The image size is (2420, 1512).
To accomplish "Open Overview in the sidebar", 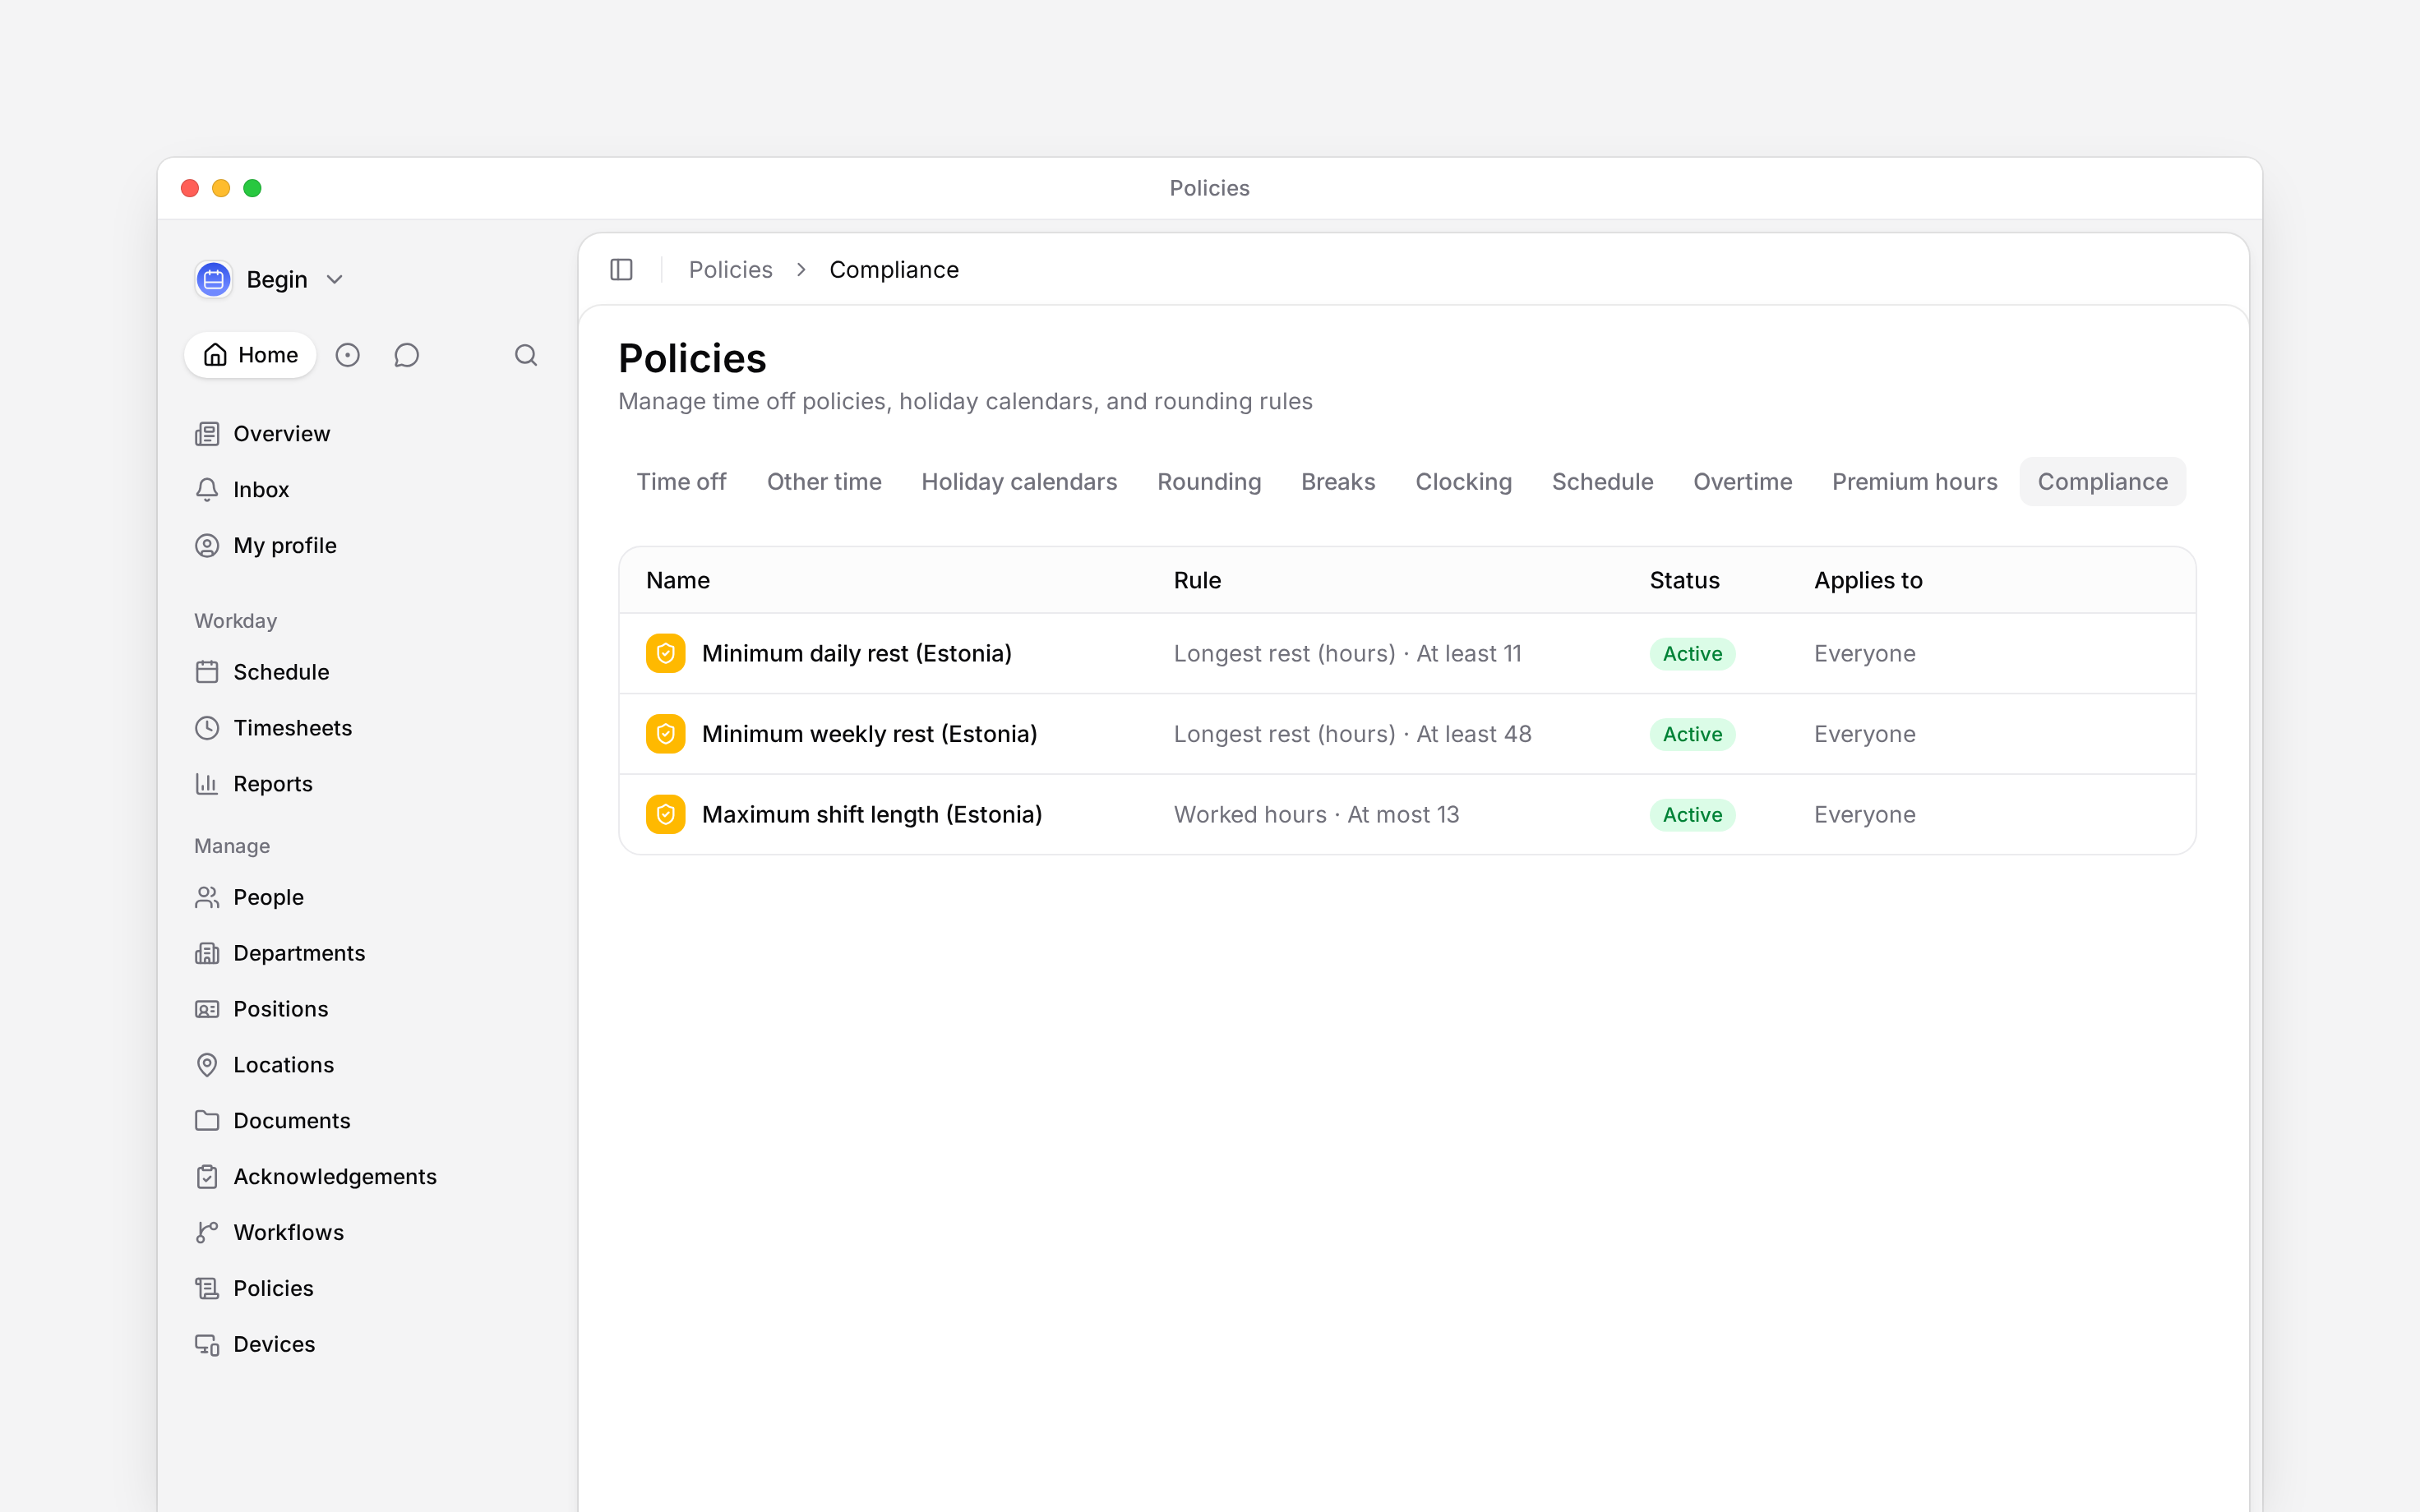I will tap(281, 434).
